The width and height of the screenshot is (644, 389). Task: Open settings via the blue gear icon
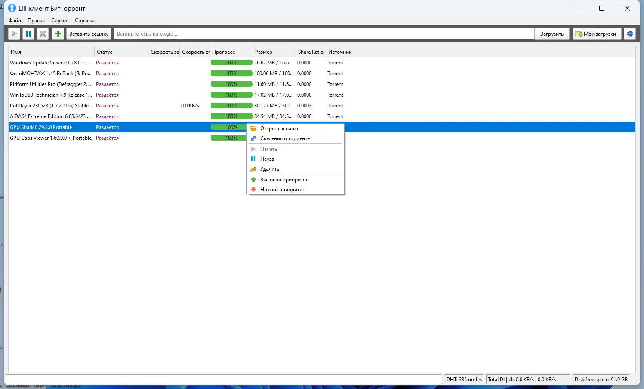pos(630,34)
